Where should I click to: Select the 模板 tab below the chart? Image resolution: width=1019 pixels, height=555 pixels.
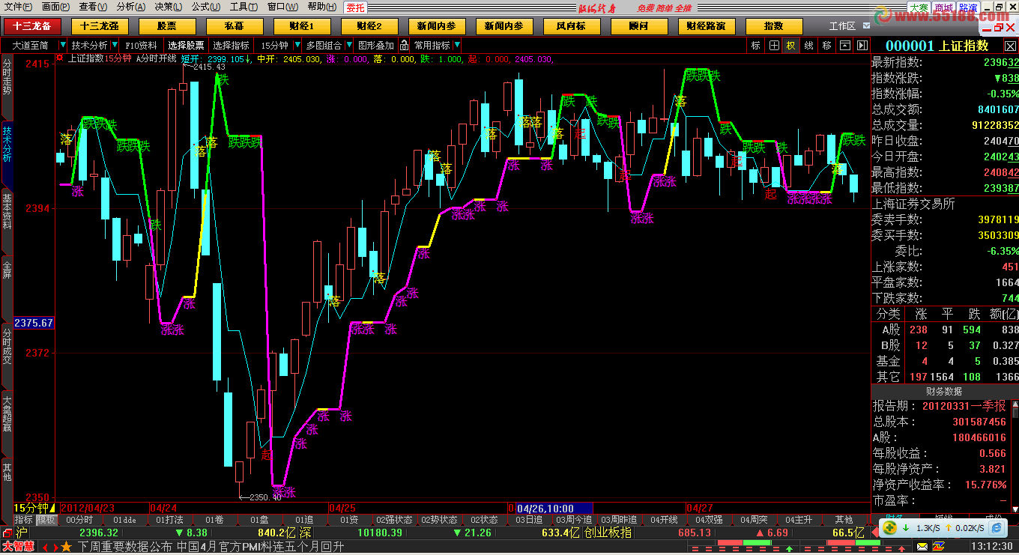[46, 520]
